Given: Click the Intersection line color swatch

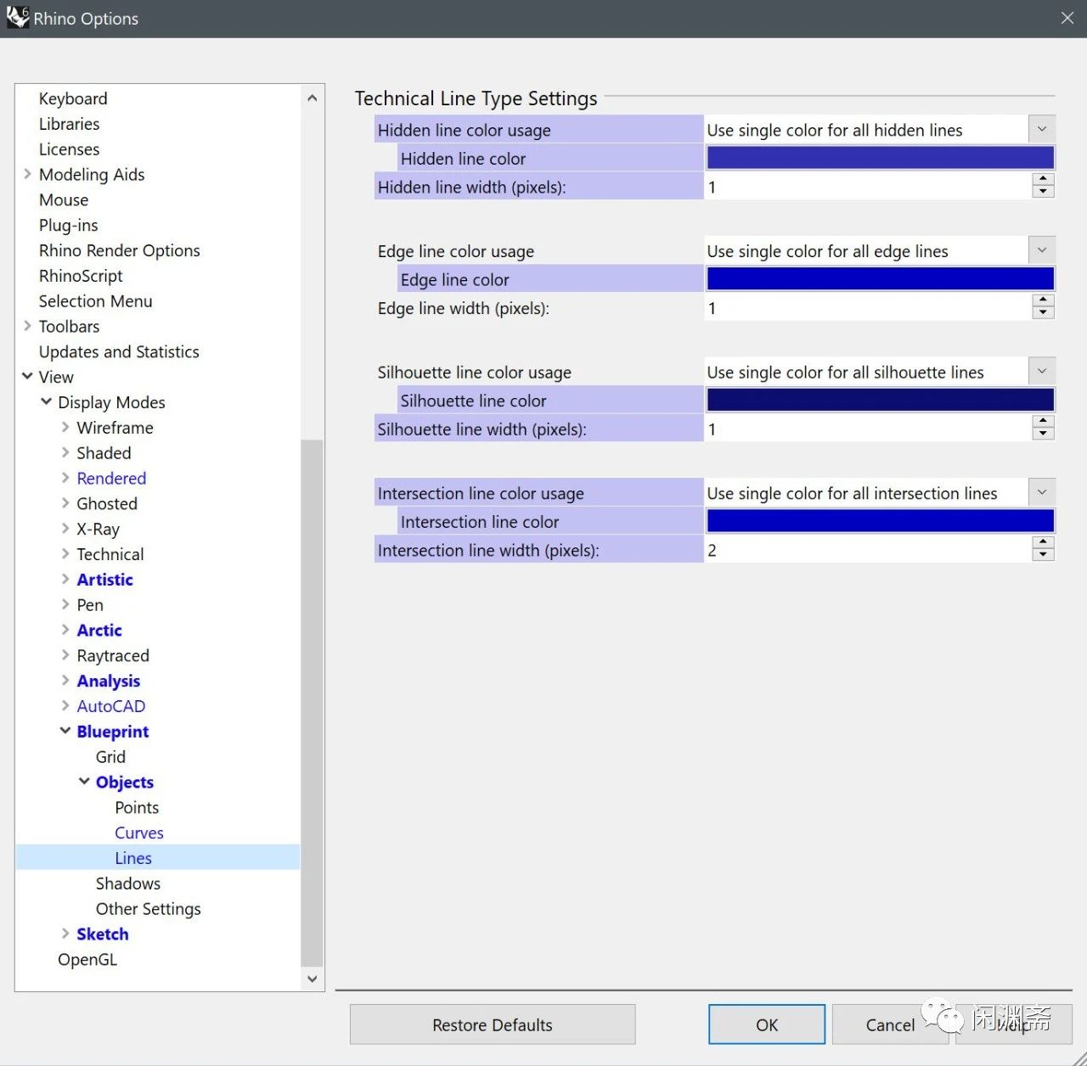Looking at the screenshot, I should [x=881, y=521].
